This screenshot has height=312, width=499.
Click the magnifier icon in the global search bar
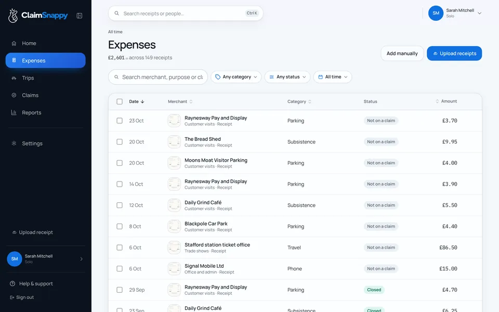point(117,14)
